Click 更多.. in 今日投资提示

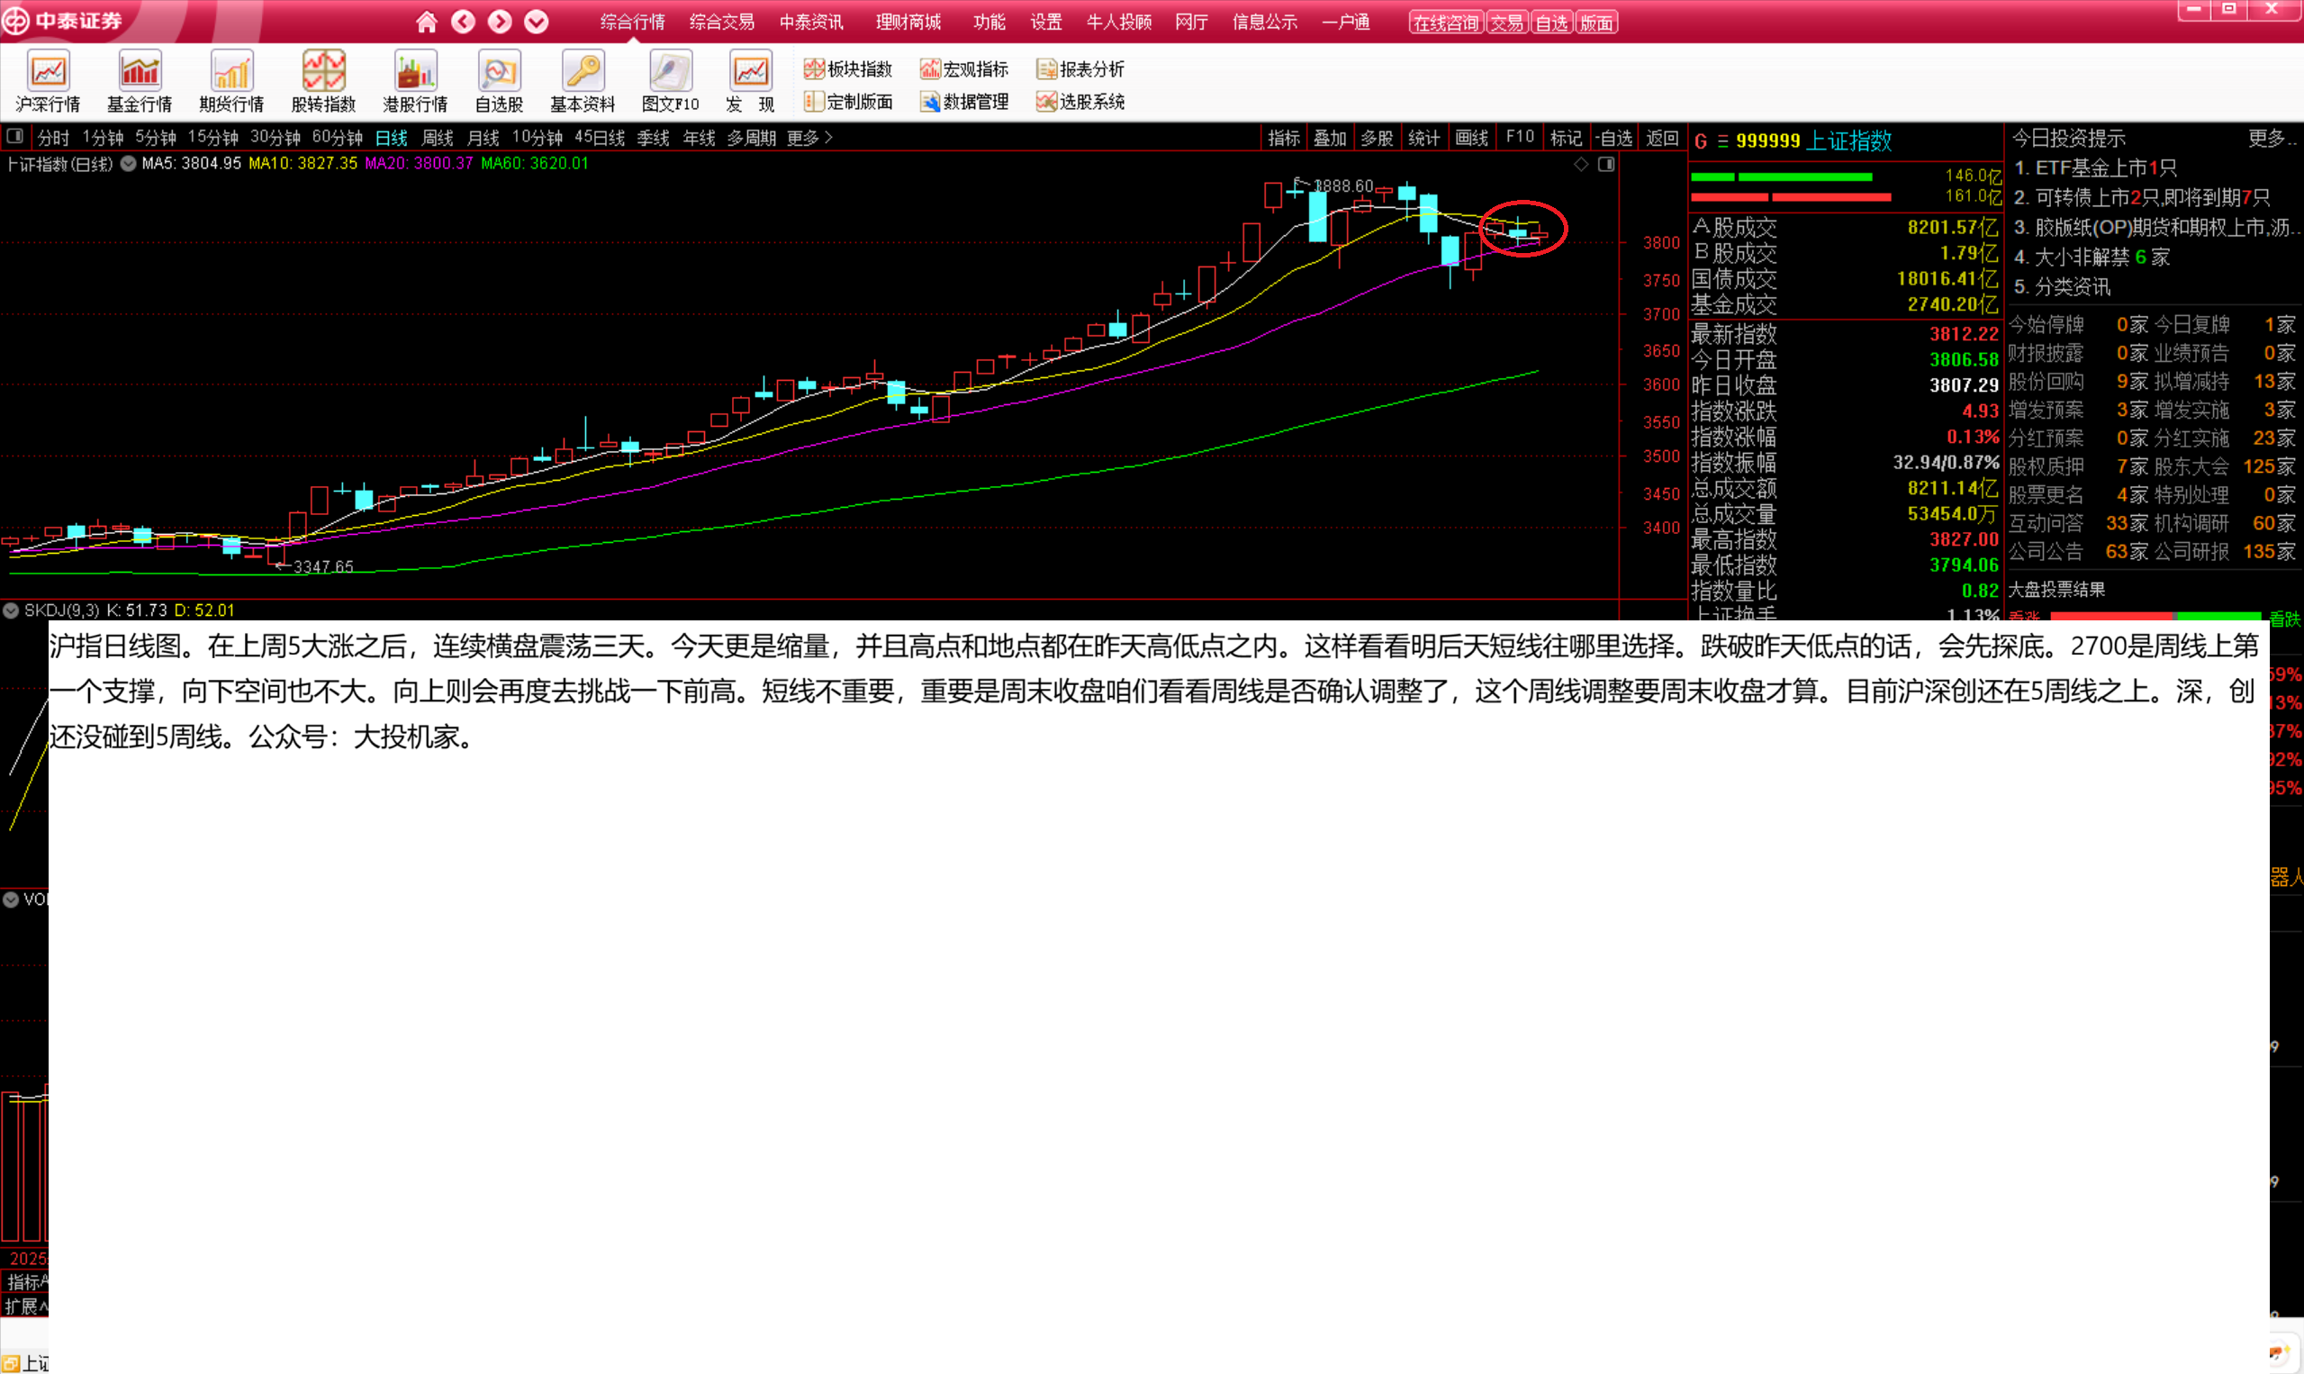[2272, 138]
